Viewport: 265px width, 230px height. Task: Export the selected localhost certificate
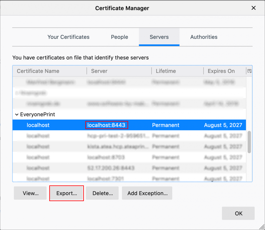66,193
